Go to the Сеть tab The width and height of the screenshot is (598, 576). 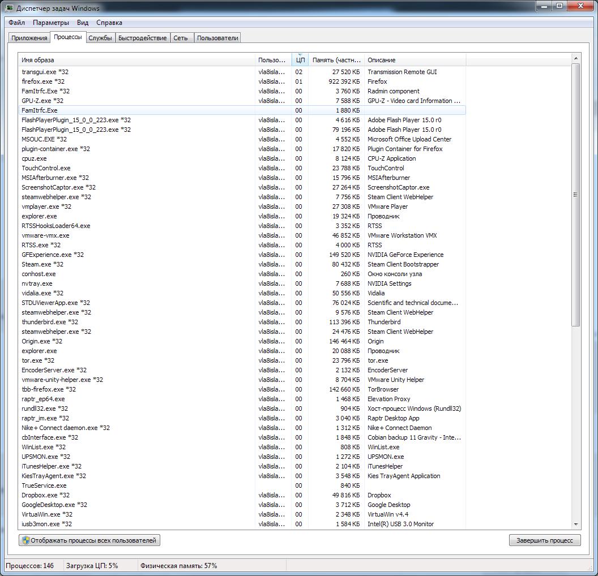(181, 38)
